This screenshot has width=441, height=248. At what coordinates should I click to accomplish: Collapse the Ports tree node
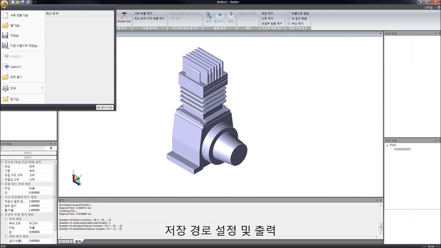387,145
